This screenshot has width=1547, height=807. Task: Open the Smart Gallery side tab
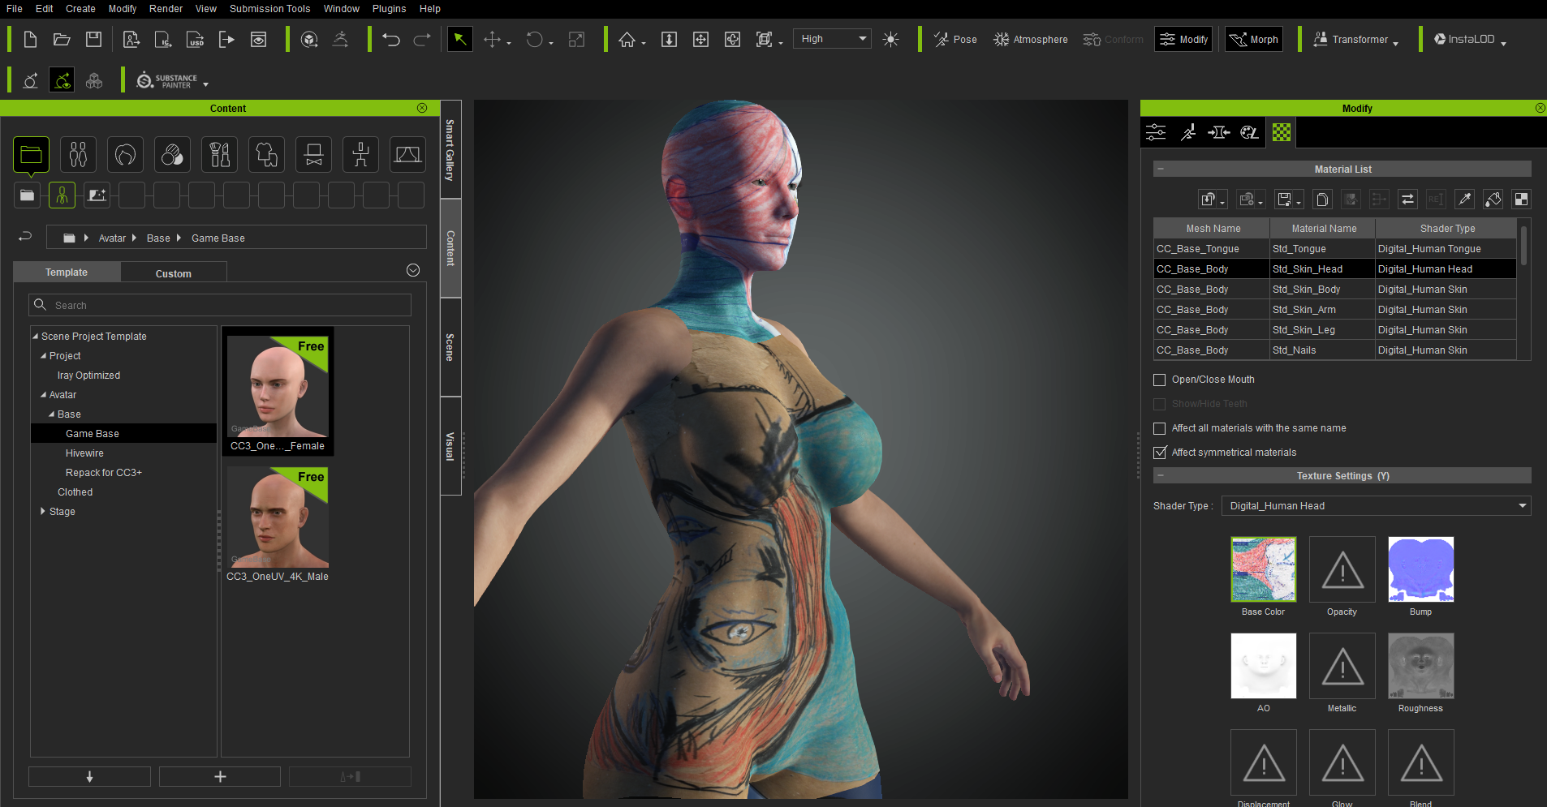point(450,149)
